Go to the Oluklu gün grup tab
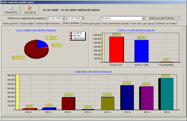The height and width of the screenshot is (121, 187). pyautogui.click(x=91, y=24)
